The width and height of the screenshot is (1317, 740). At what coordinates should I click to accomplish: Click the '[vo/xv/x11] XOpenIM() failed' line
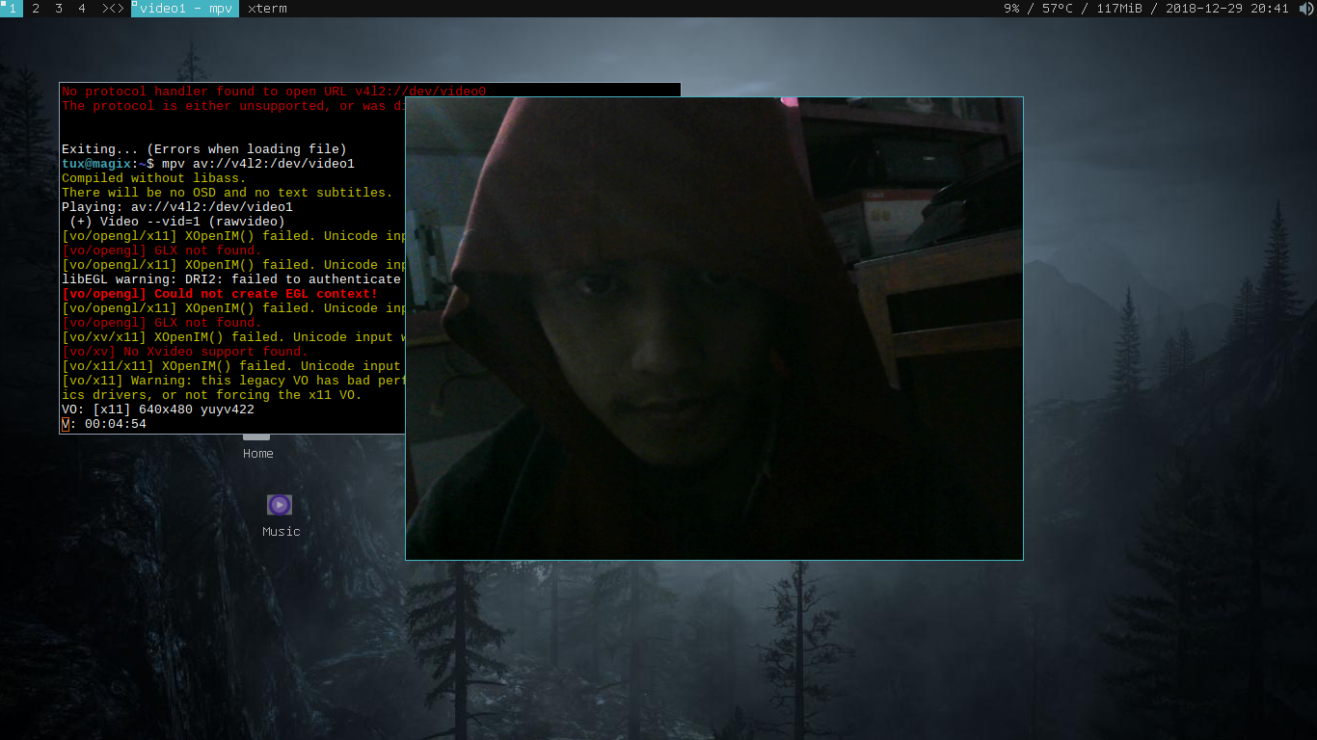[x=233, y=337]
